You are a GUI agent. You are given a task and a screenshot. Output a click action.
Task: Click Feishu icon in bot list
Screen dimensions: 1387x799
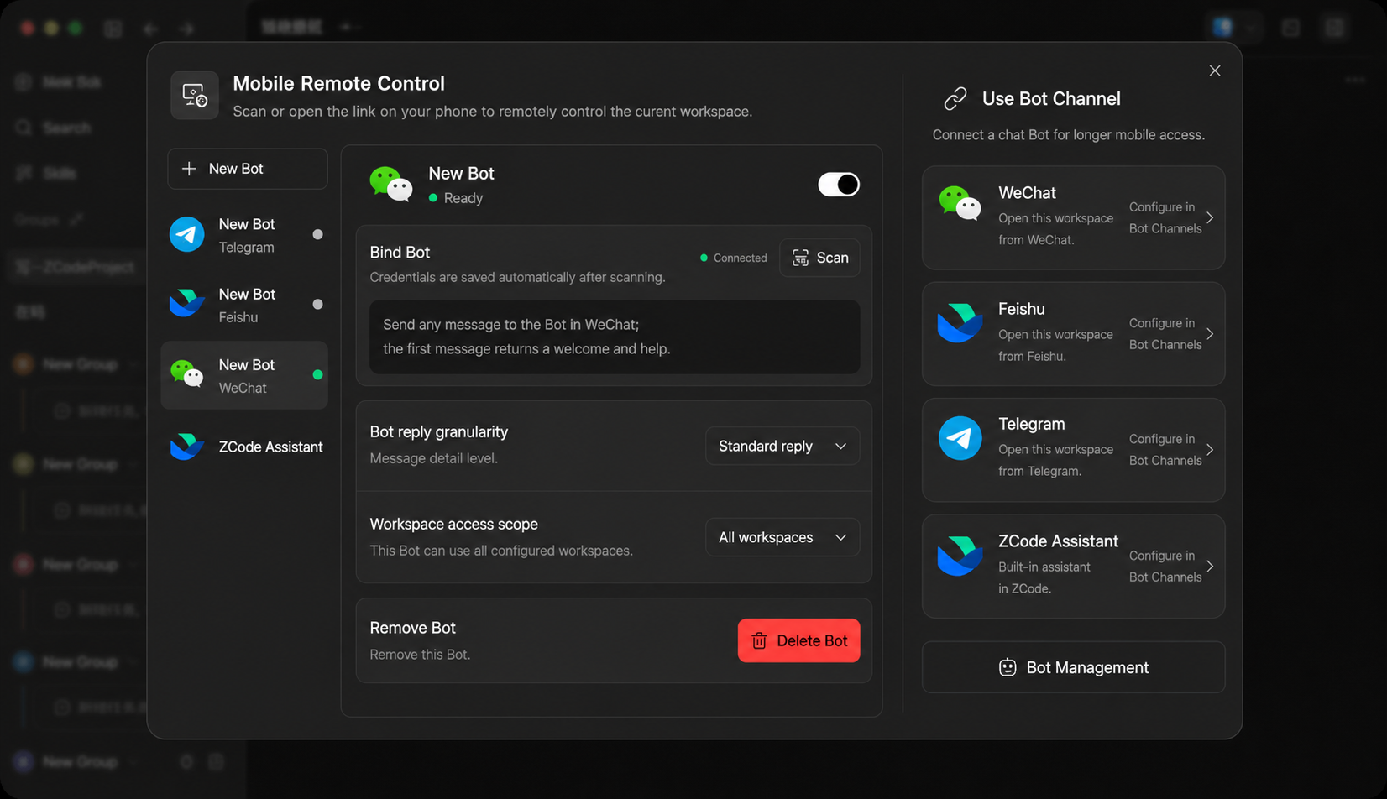tap(186, 304)
